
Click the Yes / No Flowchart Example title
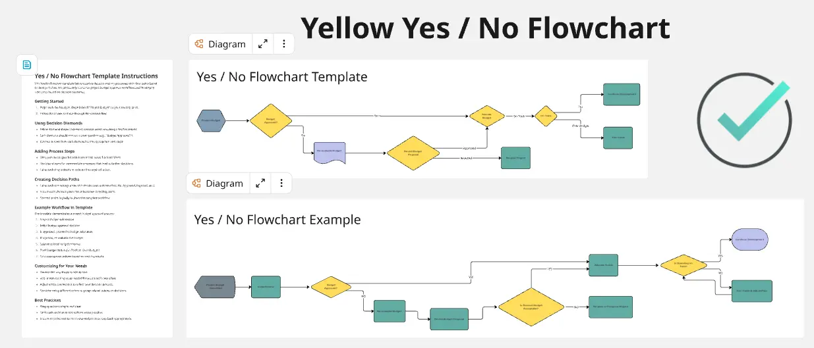click(277, 219)
